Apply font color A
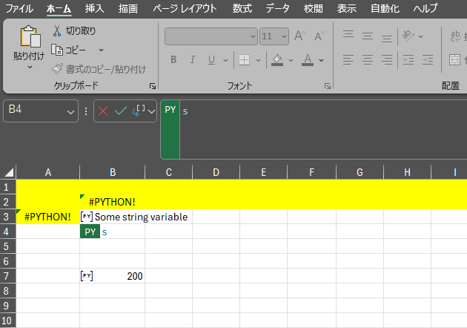The height and width of the screenshot is (328, 467). pos(308,60)
